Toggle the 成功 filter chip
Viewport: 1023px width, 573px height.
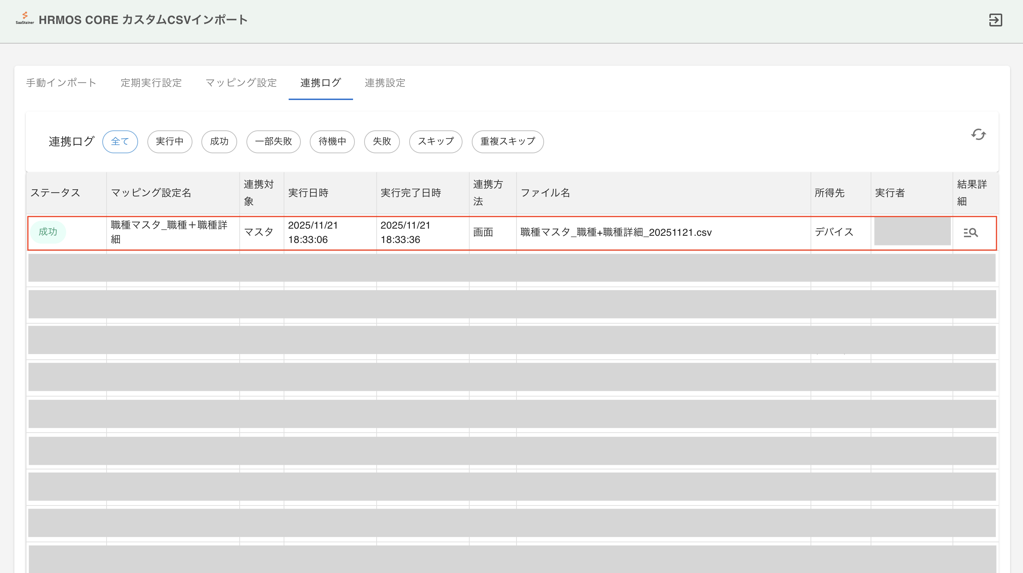point(219,141)
